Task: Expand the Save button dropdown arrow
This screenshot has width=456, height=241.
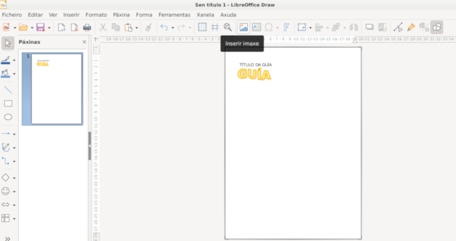Action: click(x=50, y=27)
